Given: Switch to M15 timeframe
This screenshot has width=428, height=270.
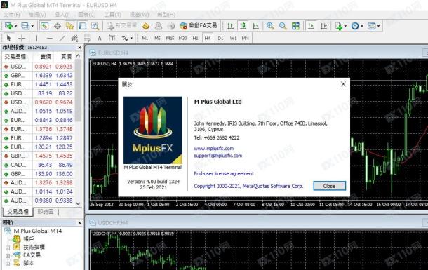Looking at the screenshot, I should tap(170, 38).
